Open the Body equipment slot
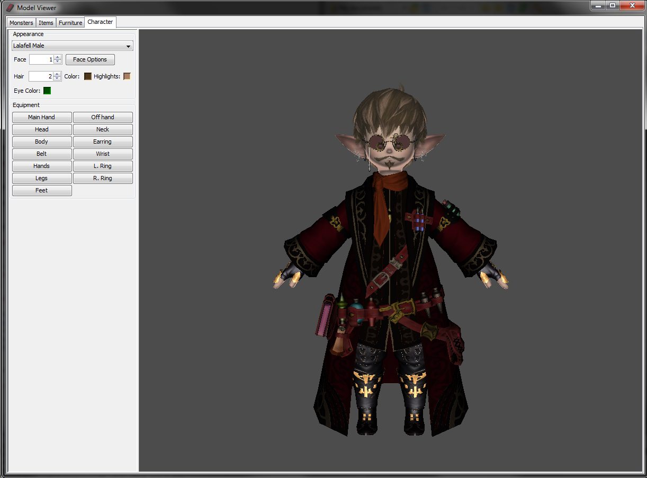The height and width of the screenshot is (478, 647). (42, 141)
